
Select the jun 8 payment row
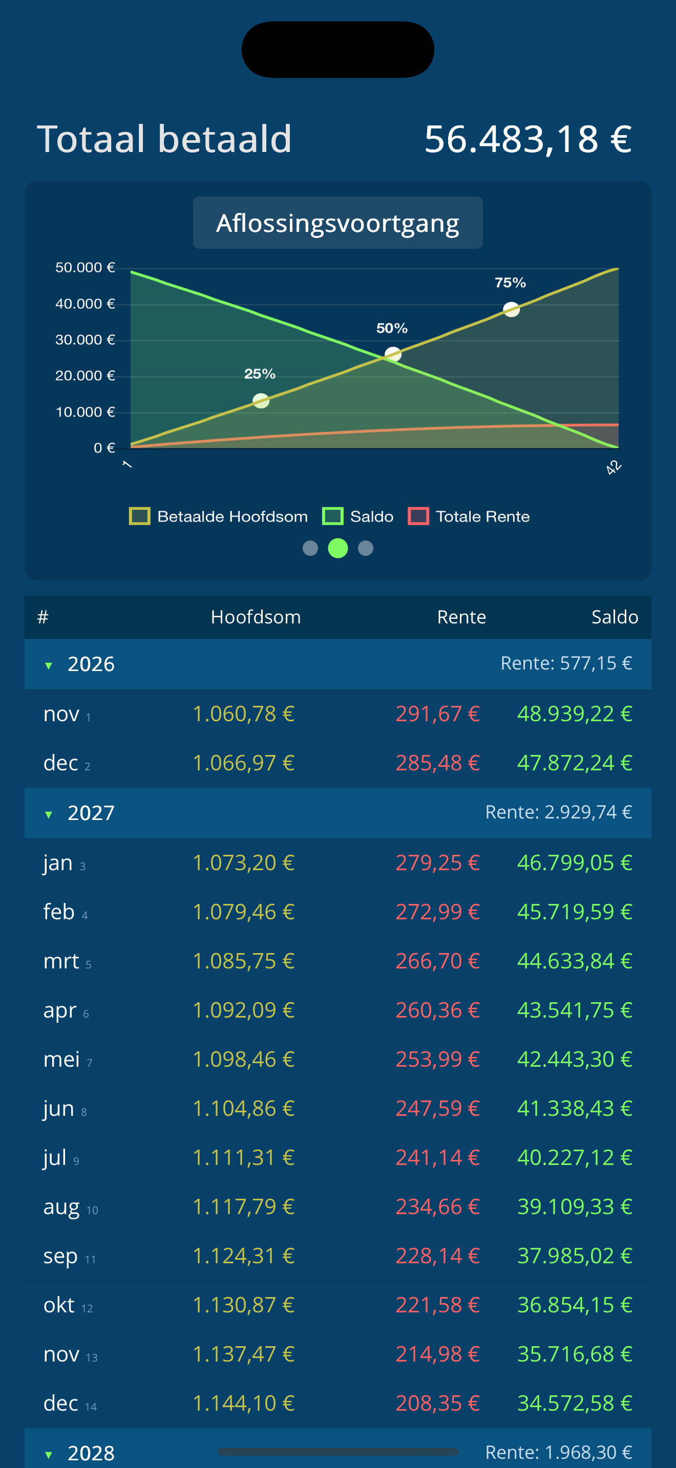click(337, 1108)
